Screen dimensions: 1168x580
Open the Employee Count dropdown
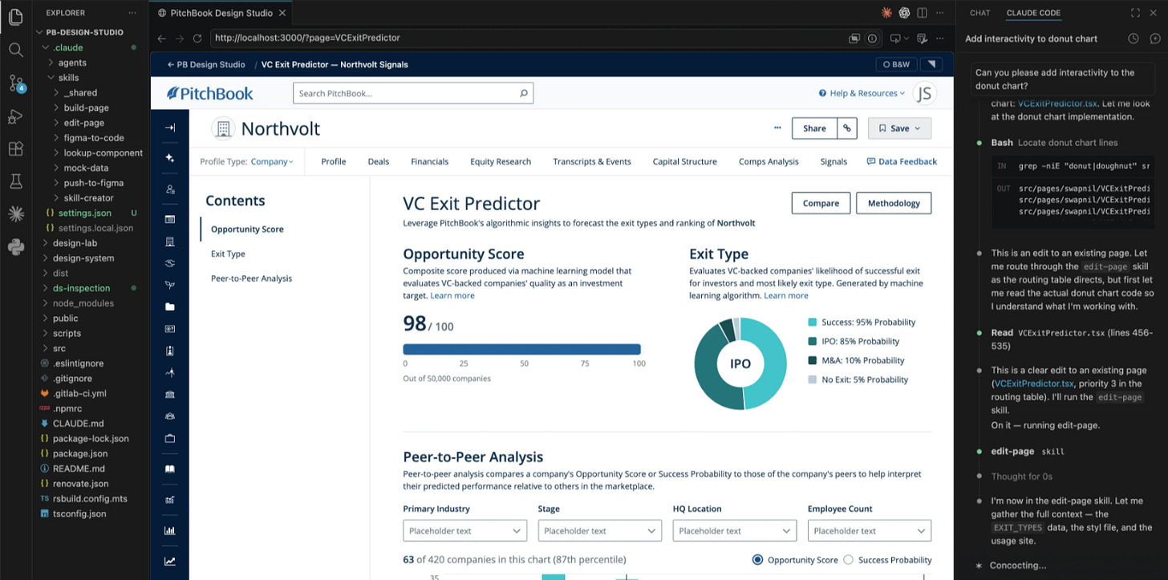pos(869,530)
